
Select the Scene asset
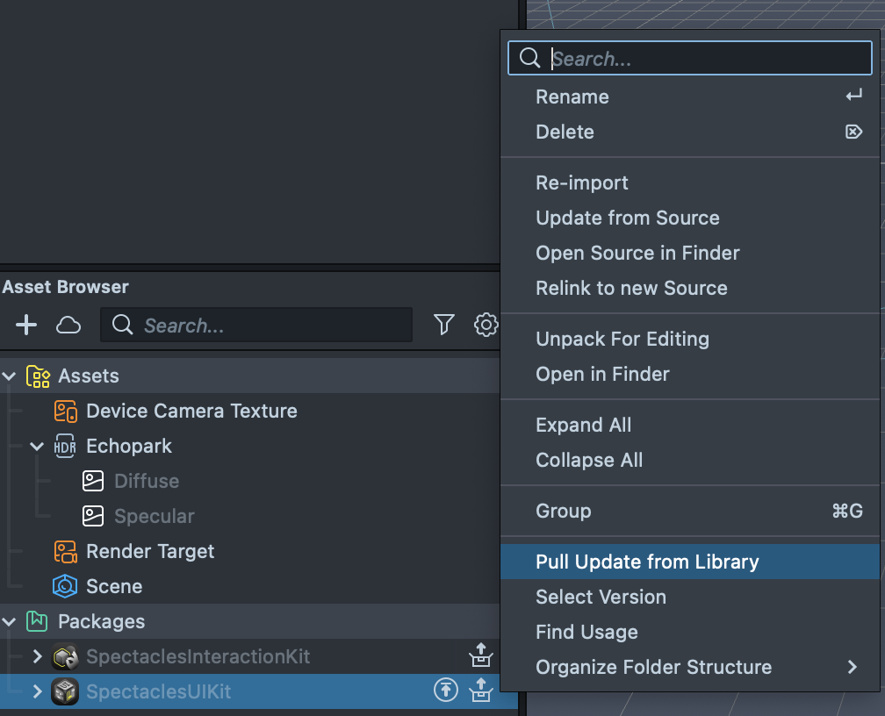[113, 586]
